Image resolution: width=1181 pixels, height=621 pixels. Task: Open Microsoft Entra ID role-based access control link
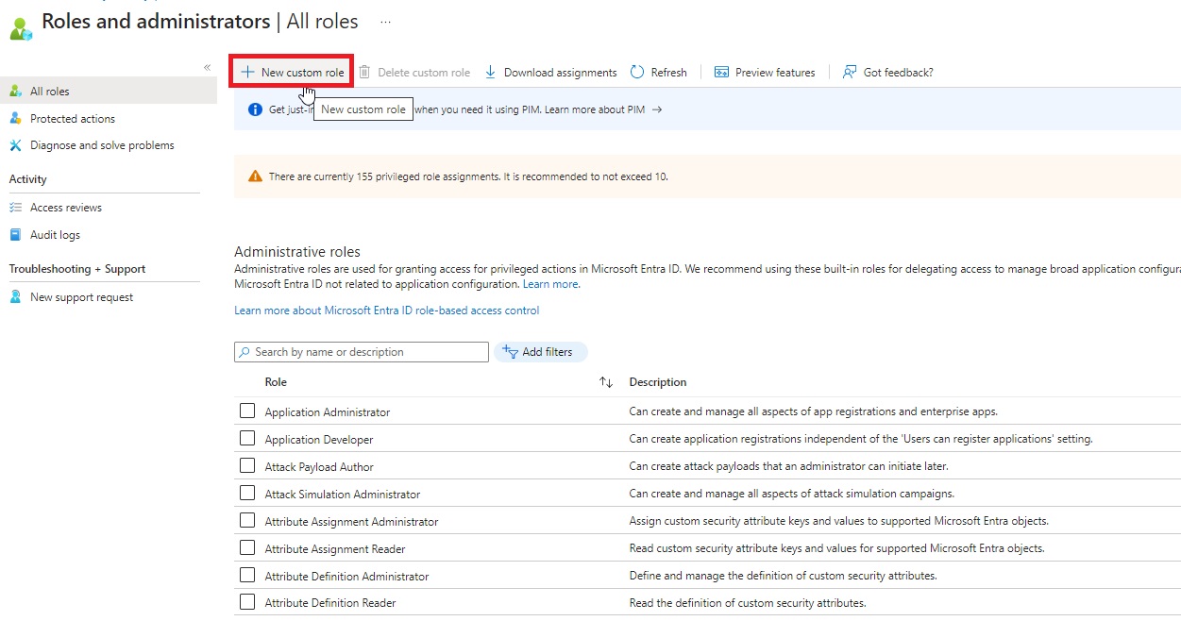coord(386,310)
